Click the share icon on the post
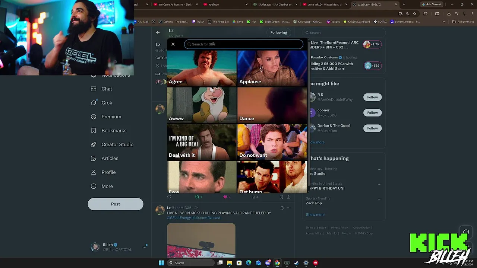The image size is (477, 268). pos(288,197)
